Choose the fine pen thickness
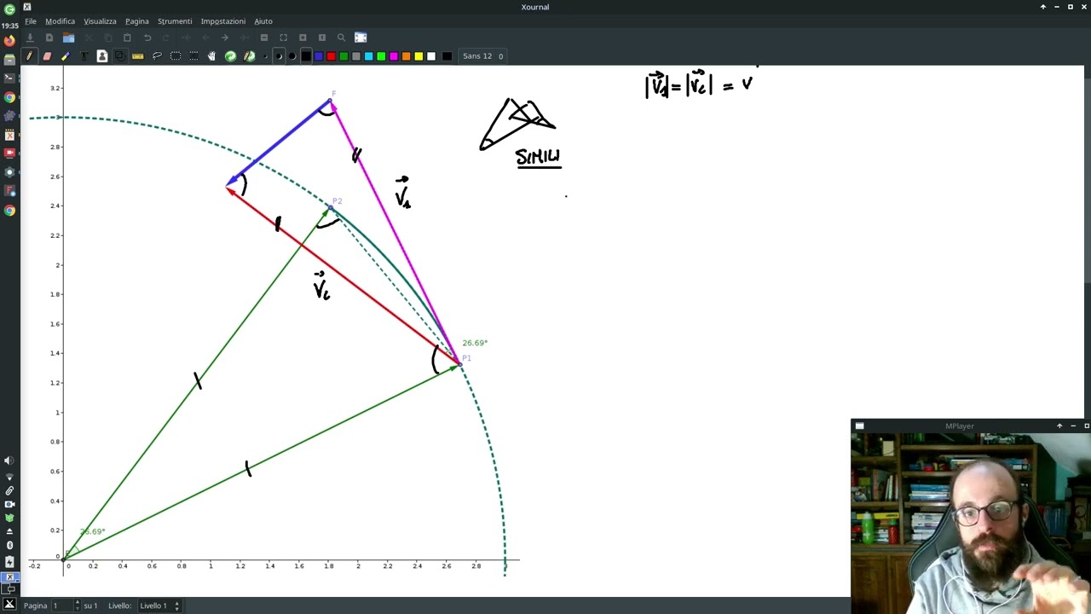 click(x=266, y=56)
